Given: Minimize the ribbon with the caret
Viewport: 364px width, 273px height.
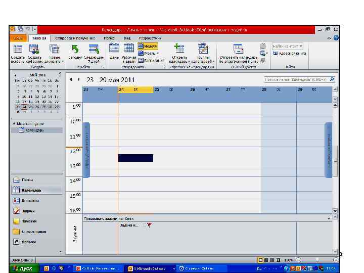Looking at the screenshot, I should click(329, 38).
